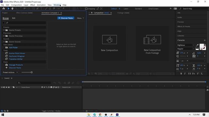Image resolution: width=209 pixels, height=117 pixels.
Task: Click the white fill color swatch
Action: tap(201, 46)
